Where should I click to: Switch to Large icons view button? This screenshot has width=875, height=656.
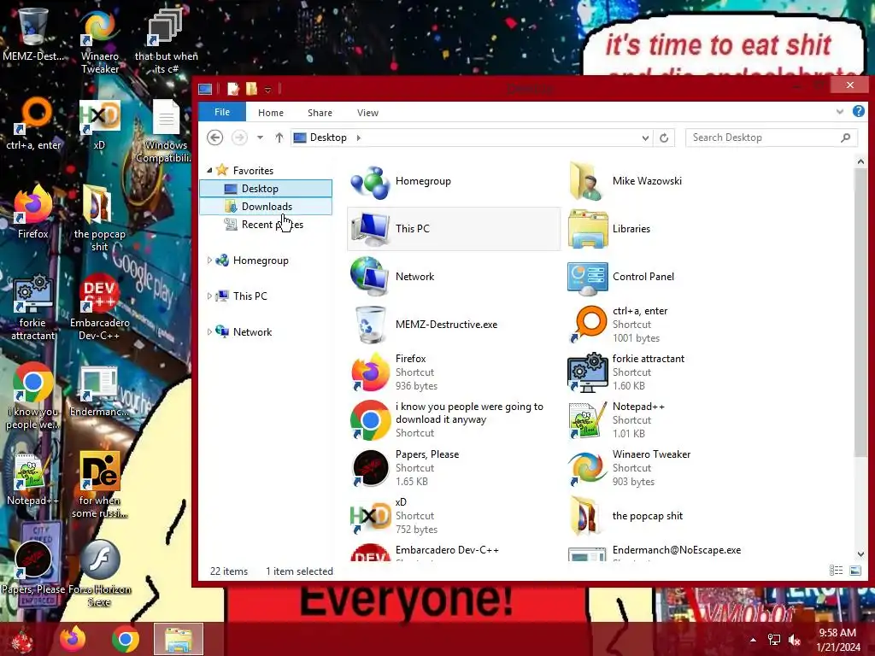pos(854,571)
